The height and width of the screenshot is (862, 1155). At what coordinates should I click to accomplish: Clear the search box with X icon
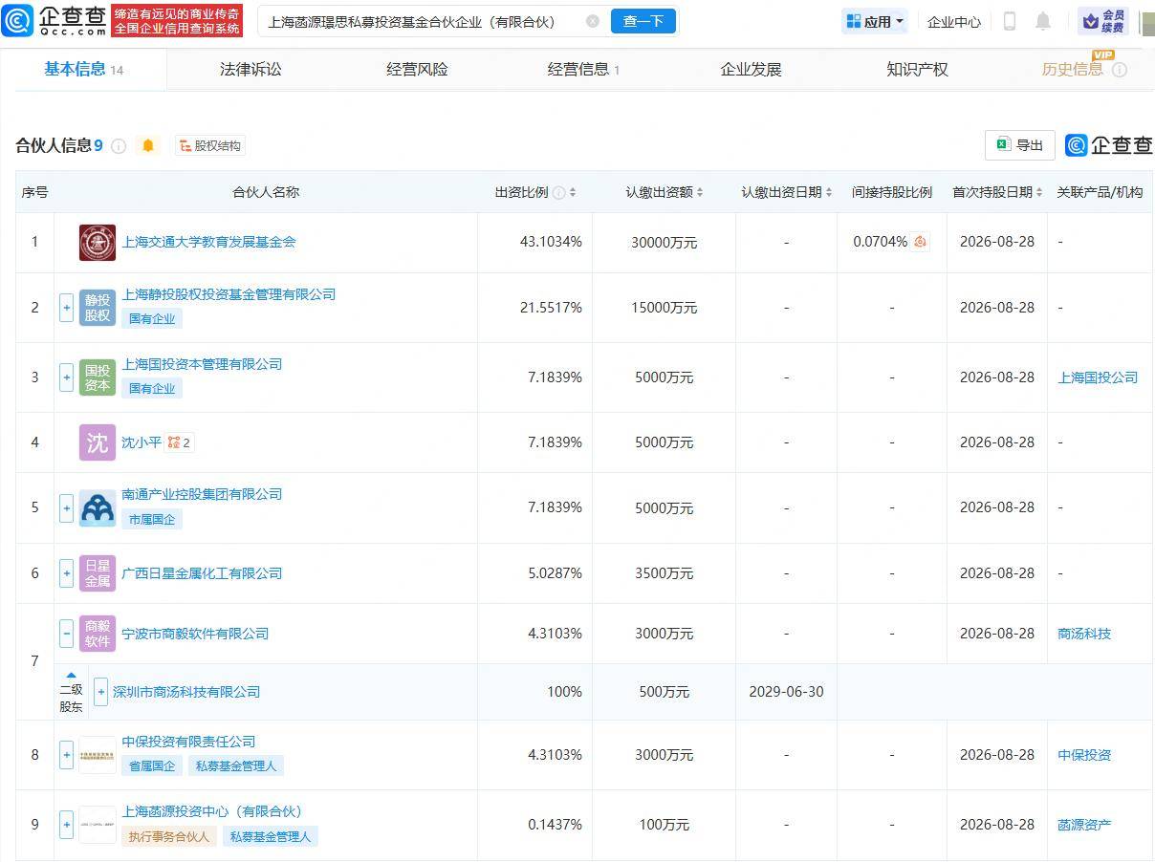[x=593, y=21]
